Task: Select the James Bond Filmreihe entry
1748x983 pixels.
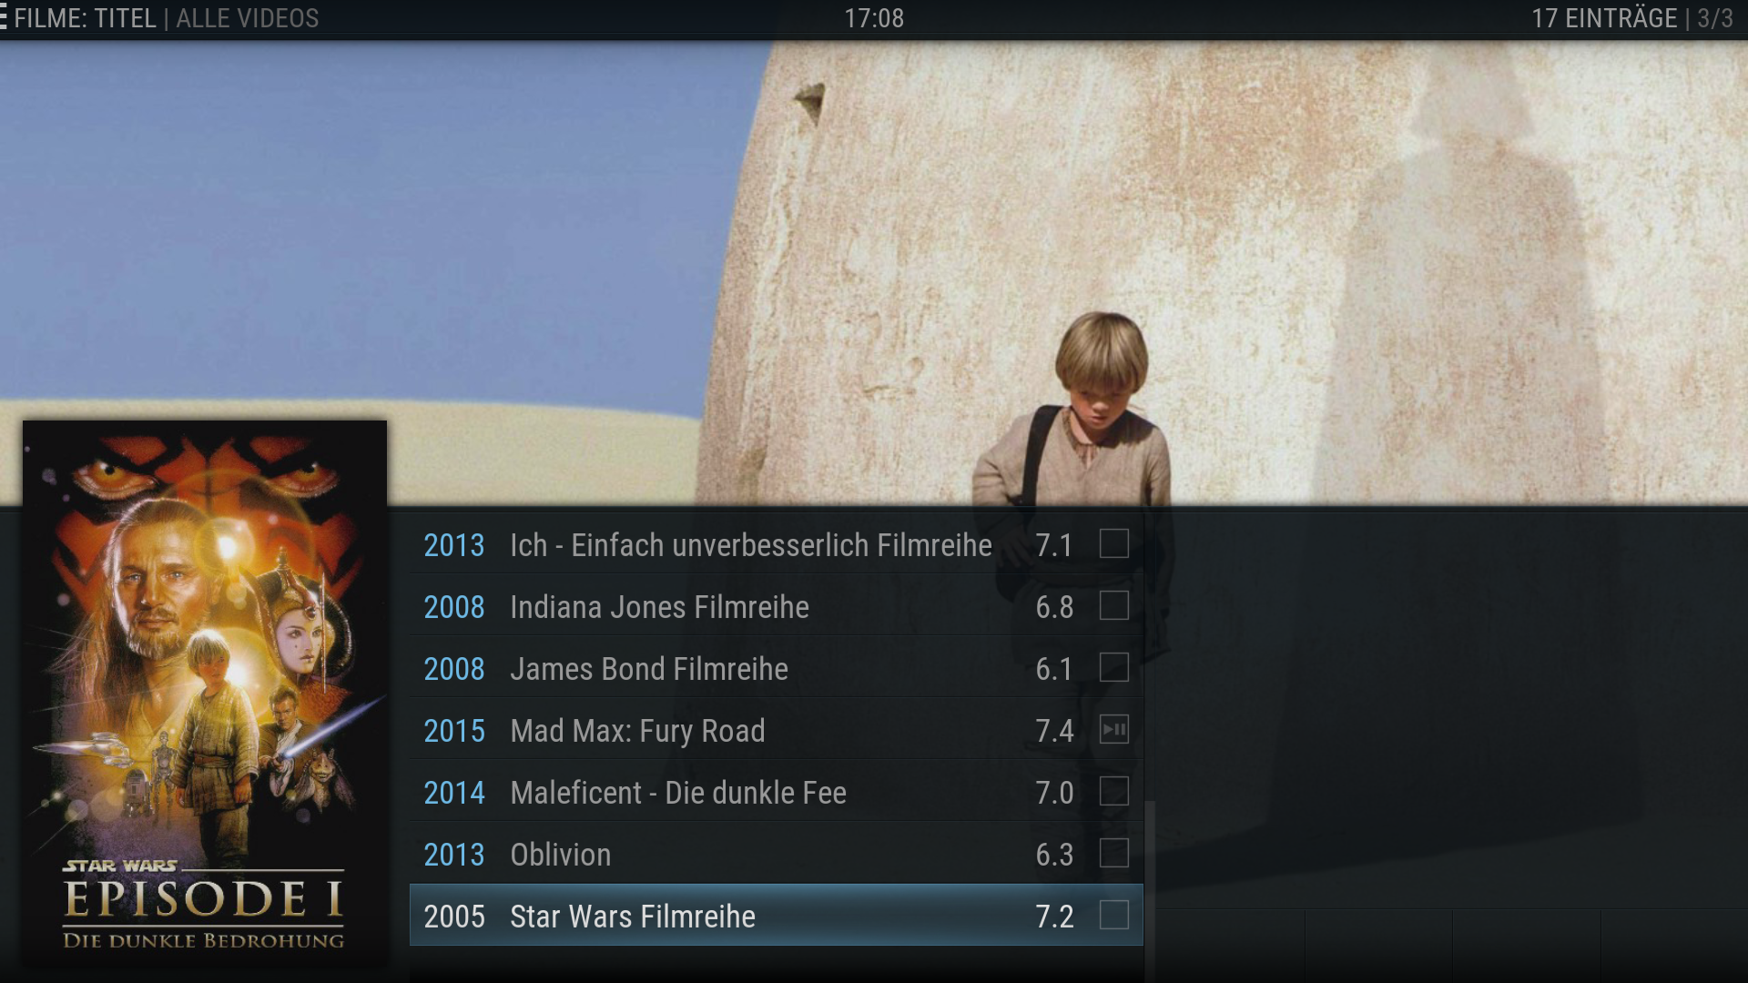Action: tap(648, 669)
